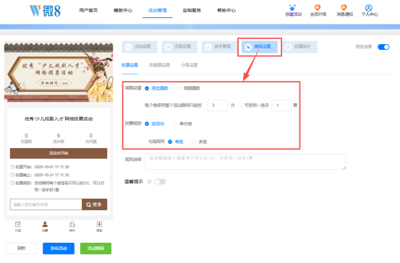Click the clock icon beside 投票截止
This screenshot has width=400, height=263.
point(12,175)
